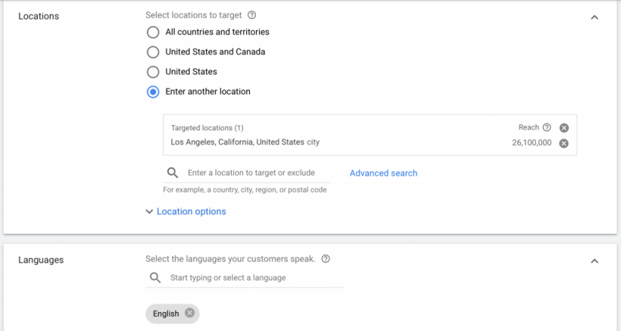The image size is (621, 331).
Task: Click the location search magnifier icon
Action: point(172,173)
